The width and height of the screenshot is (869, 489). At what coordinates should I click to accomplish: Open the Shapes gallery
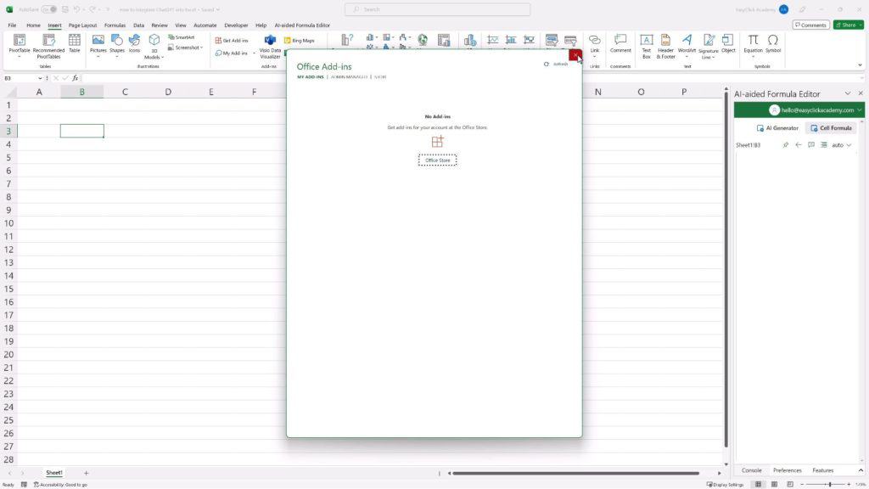(117, 46)
